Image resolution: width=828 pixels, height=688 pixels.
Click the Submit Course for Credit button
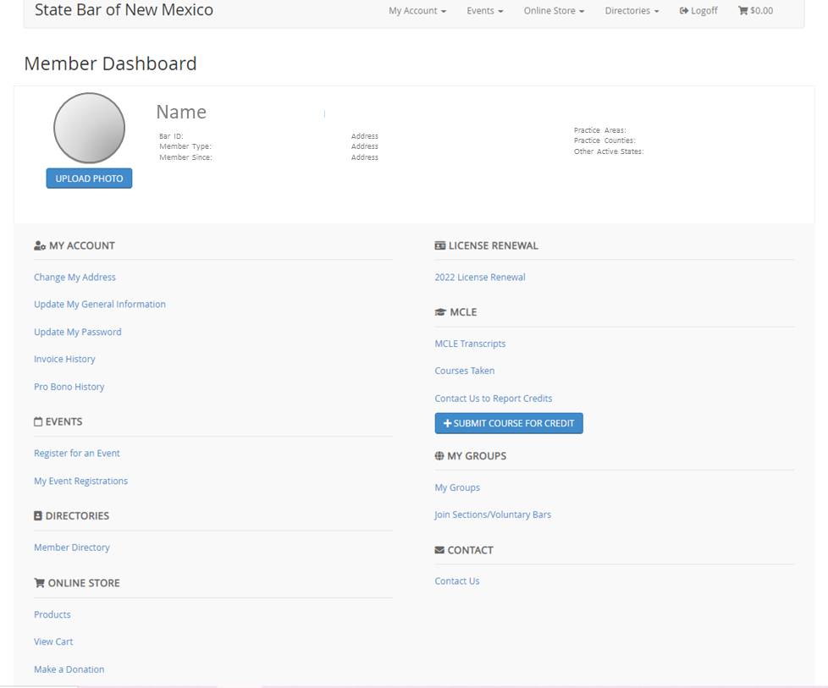coord(509,423)
